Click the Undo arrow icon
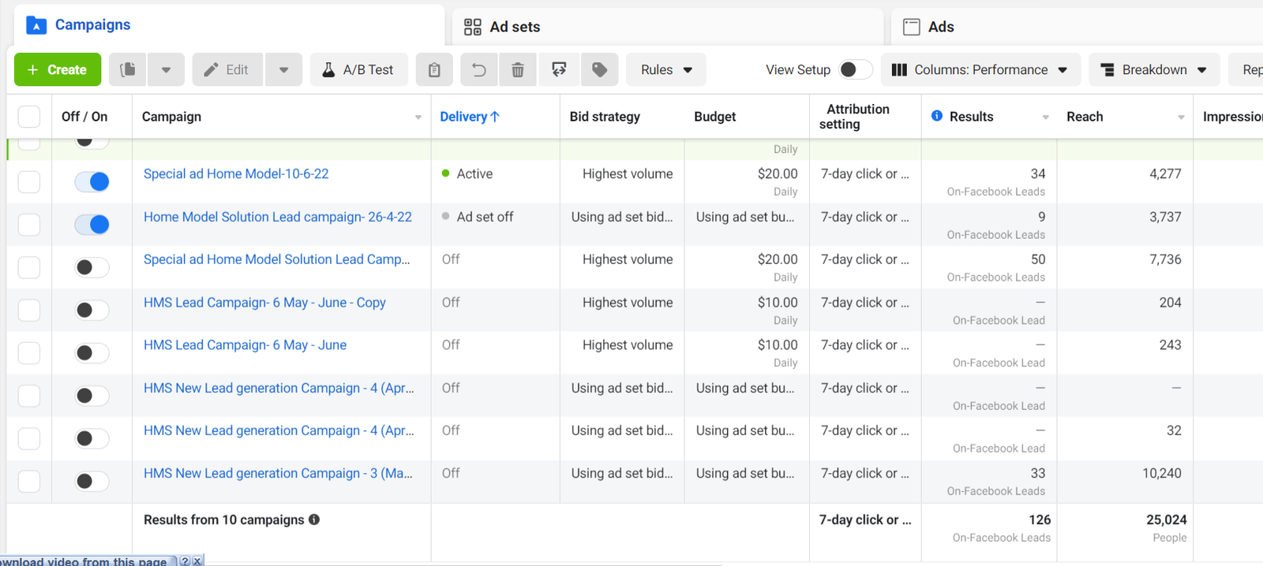 point(478,69)
